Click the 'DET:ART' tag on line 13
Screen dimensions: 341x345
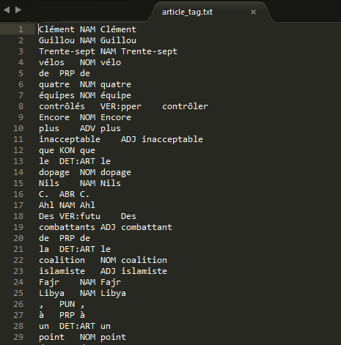tap(77, 161)
